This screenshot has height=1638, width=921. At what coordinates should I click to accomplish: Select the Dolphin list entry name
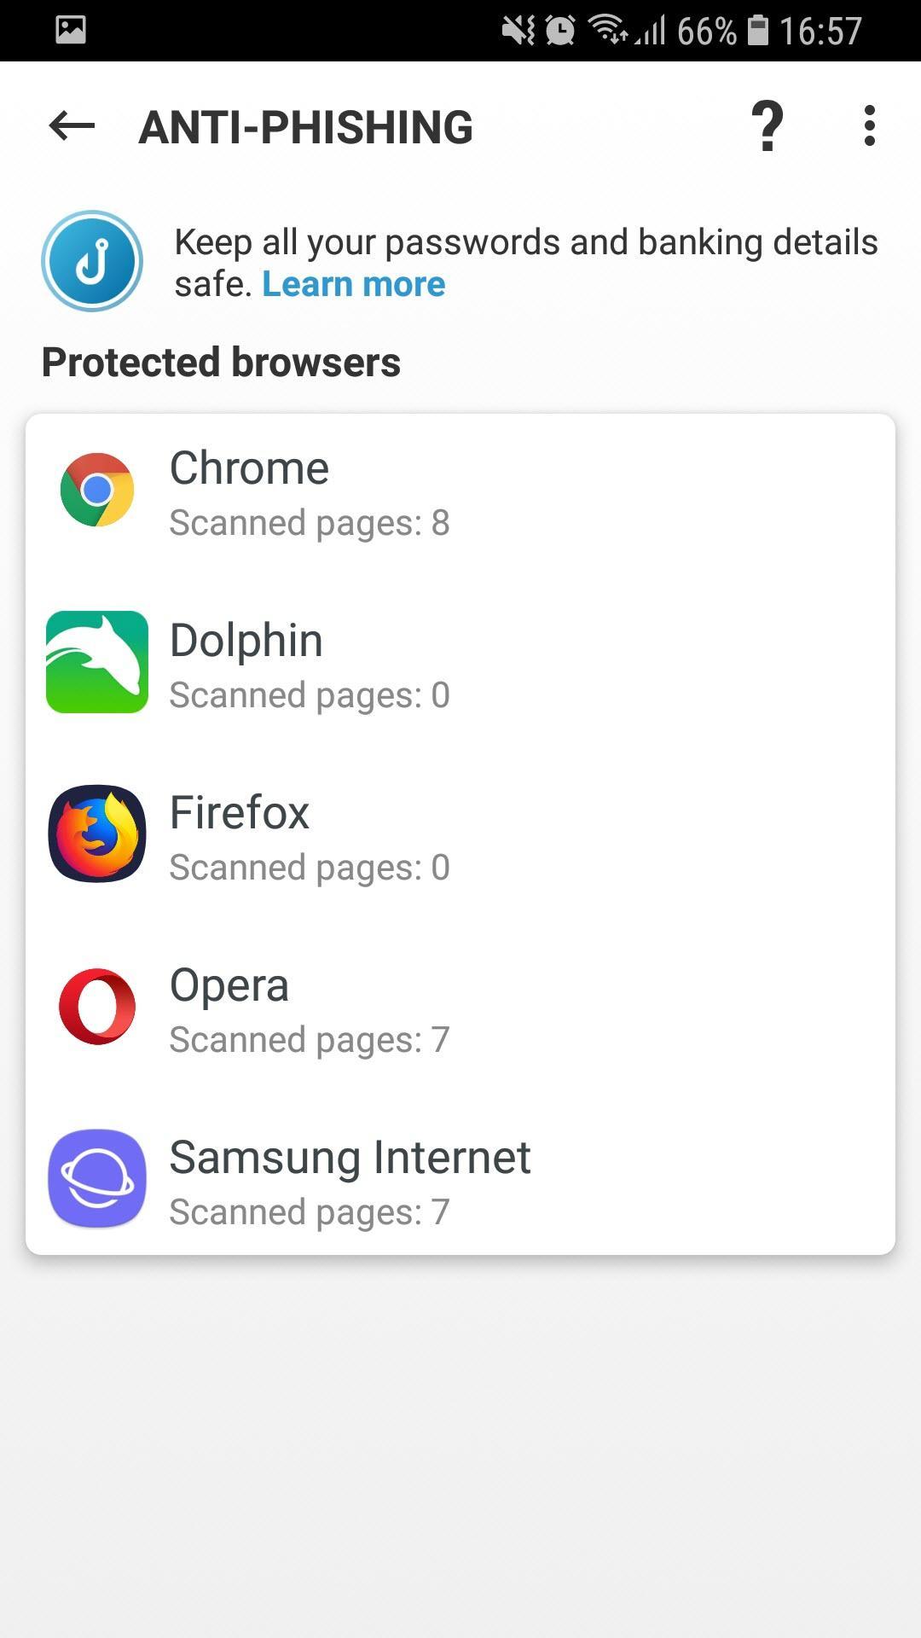tap(246, 641)
